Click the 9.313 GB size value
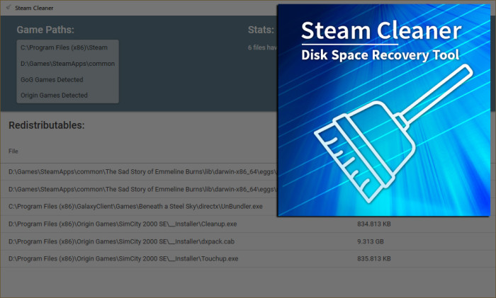496x298 pixels. coord(371,241)
